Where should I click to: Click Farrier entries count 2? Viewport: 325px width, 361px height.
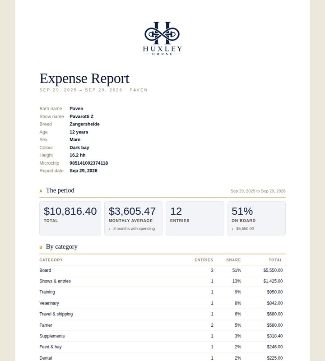pyautogui.click(x=212, y=325)
